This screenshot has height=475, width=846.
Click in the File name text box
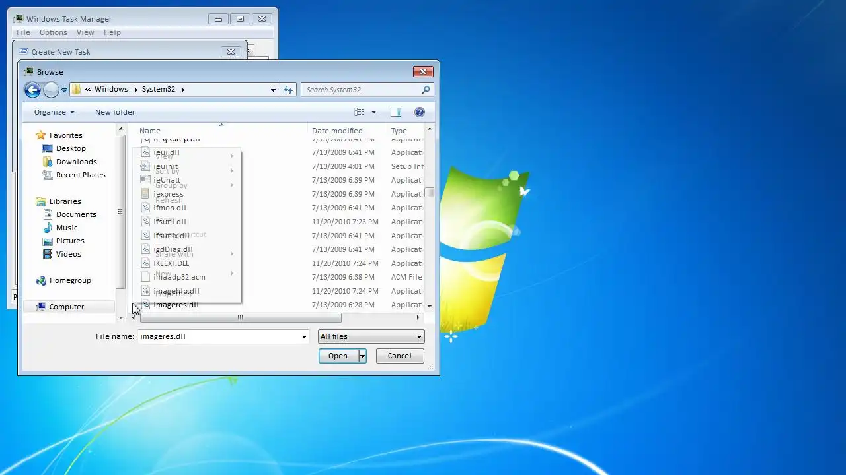tap(218, 336)
